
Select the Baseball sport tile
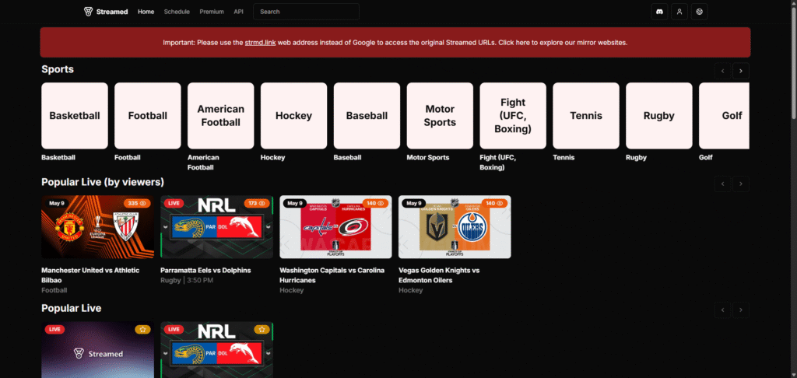point(367,116)
